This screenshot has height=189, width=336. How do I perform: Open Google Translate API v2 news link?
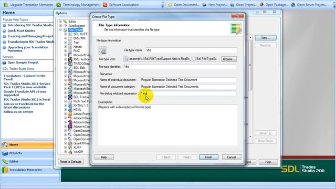pyautogui.click(x=25, y=93)
